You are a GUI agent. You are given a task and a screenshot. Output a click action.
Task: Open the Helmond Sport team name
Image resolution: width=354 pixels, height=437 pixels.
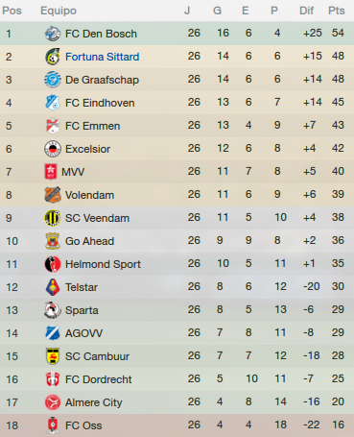pos(103,264)
